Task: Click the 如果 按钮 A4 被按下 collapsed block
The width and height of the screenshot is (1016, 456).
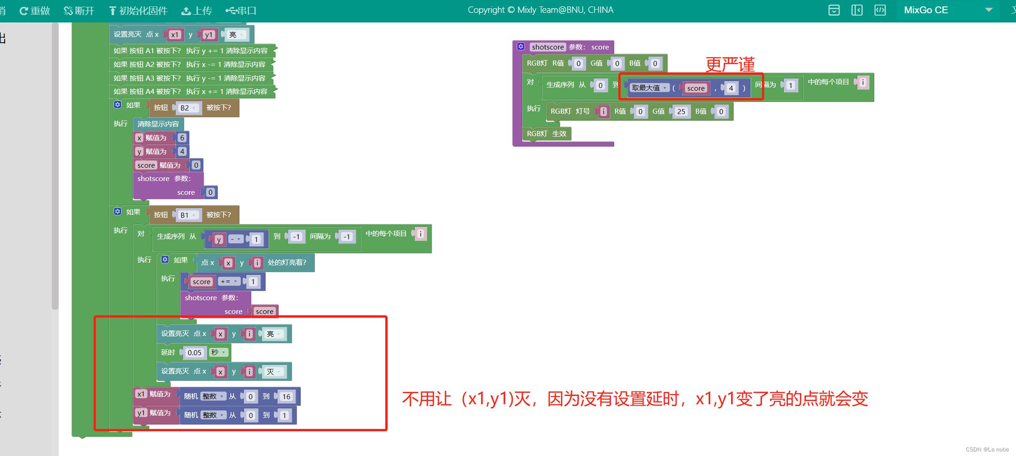Action: (x=192, y=91)
